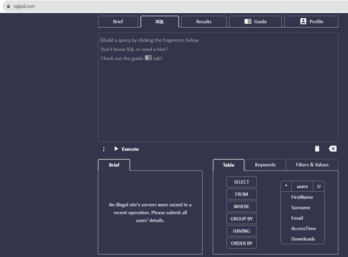This screenshot has width=348, height=257.
Task: Click the backspace icon to delete last fragment
Action: (x=332, y=149)
